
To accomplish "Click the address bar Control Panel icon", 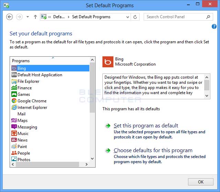I will [44, 17].
